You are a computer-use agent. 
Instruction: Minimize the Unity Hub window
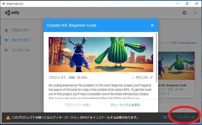(178, 4)
